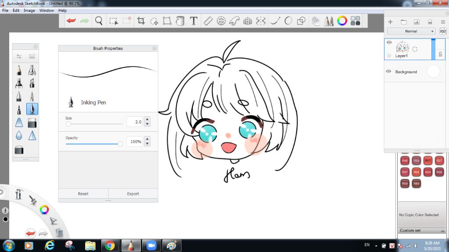Open the Image menu
The image size is (449, 252).
[x=29, y=10]
